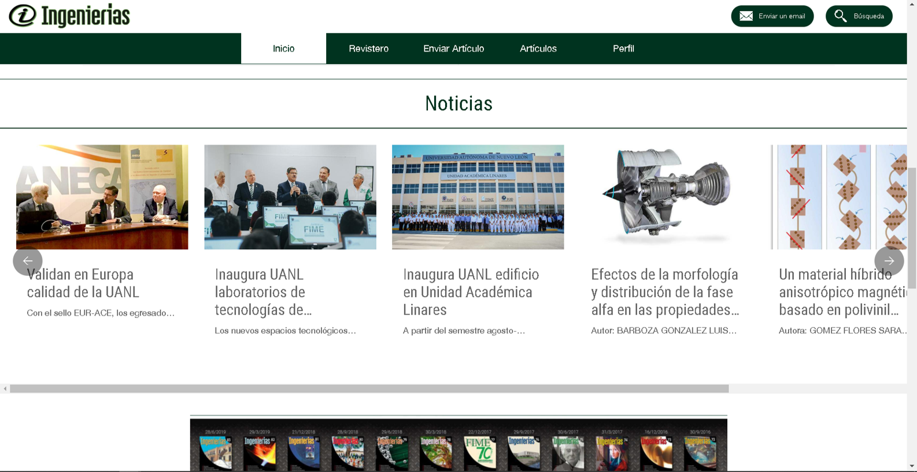Open headline Efectos de la morfología y distribución
This screenshot has height=472, width=917.
click(x=665, y=292)
